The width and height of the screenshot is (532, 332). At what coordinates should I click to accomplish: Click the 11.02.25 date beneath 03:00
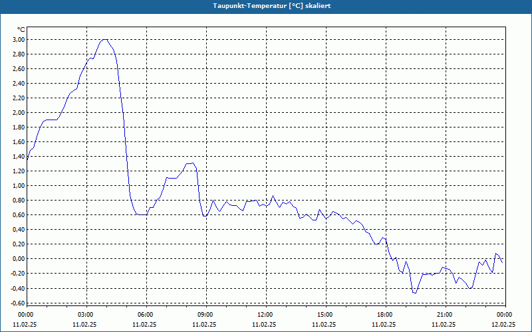coord(84,324)
